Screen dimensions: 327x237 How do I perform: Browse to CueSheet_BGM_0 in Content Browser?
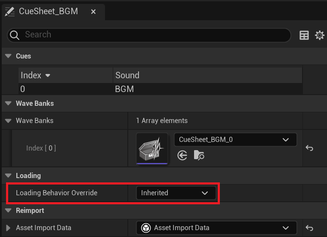click(199, 155)
